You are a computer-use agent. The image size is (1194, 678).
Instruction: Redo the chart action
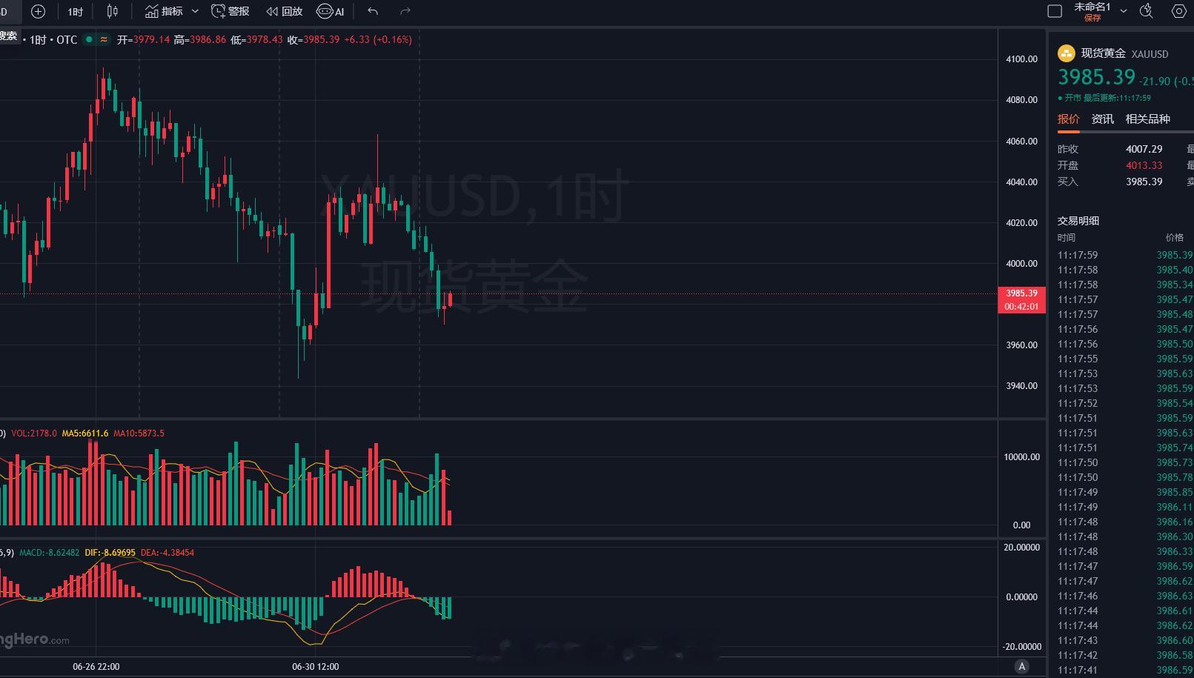405,11
